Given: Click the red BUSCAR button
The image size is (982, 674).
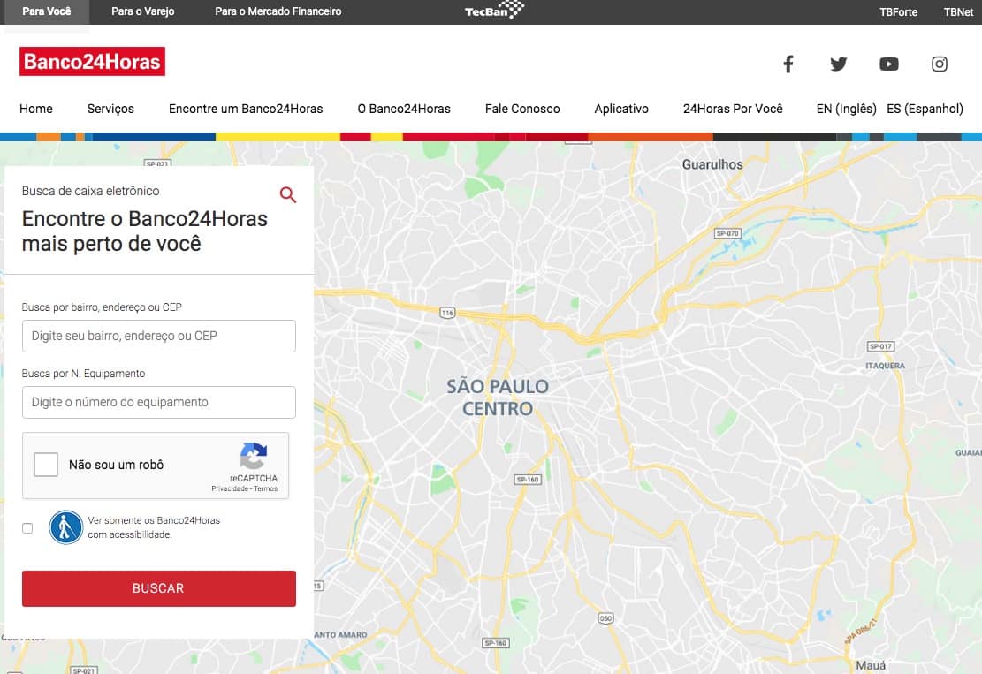Looking at the screenshot, I should [x=159, y=588].
